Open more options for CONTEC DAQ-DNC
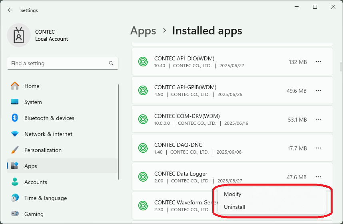The image size is (343, 224). tap(318, 148)
